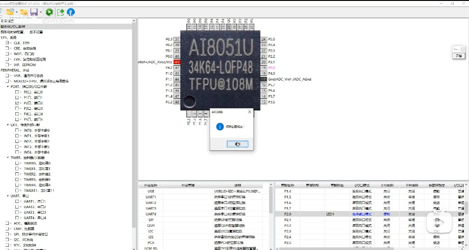
Task: Select the TIMER0 tree item
Action: pos(36,163)
